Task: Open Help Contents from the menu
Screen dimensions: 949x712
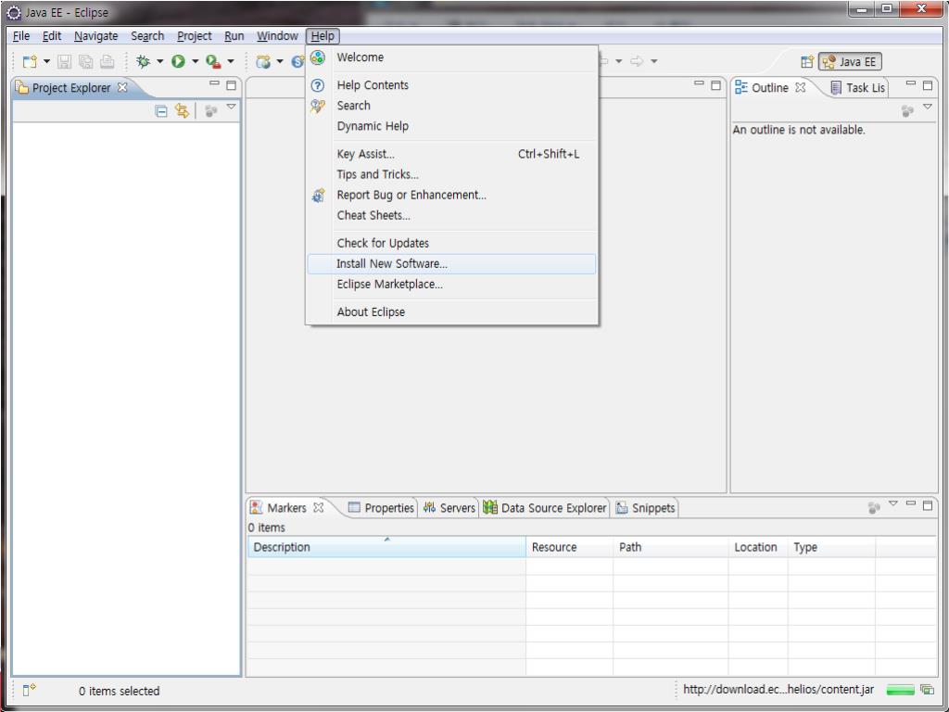Action: pos(451,85)
